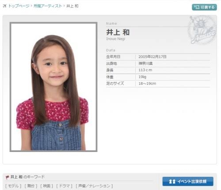Open the profile photo thumbnail
Screen dimensions: 221x190
click(x=53, y=87)
